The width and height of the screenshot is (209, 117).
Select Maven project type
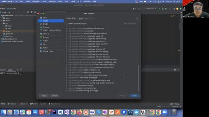51,21
